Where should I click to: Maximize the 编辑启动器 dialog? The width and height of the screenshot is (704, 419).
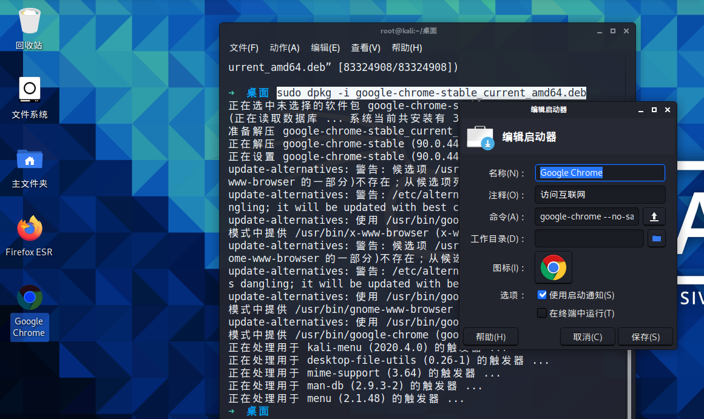654,110
